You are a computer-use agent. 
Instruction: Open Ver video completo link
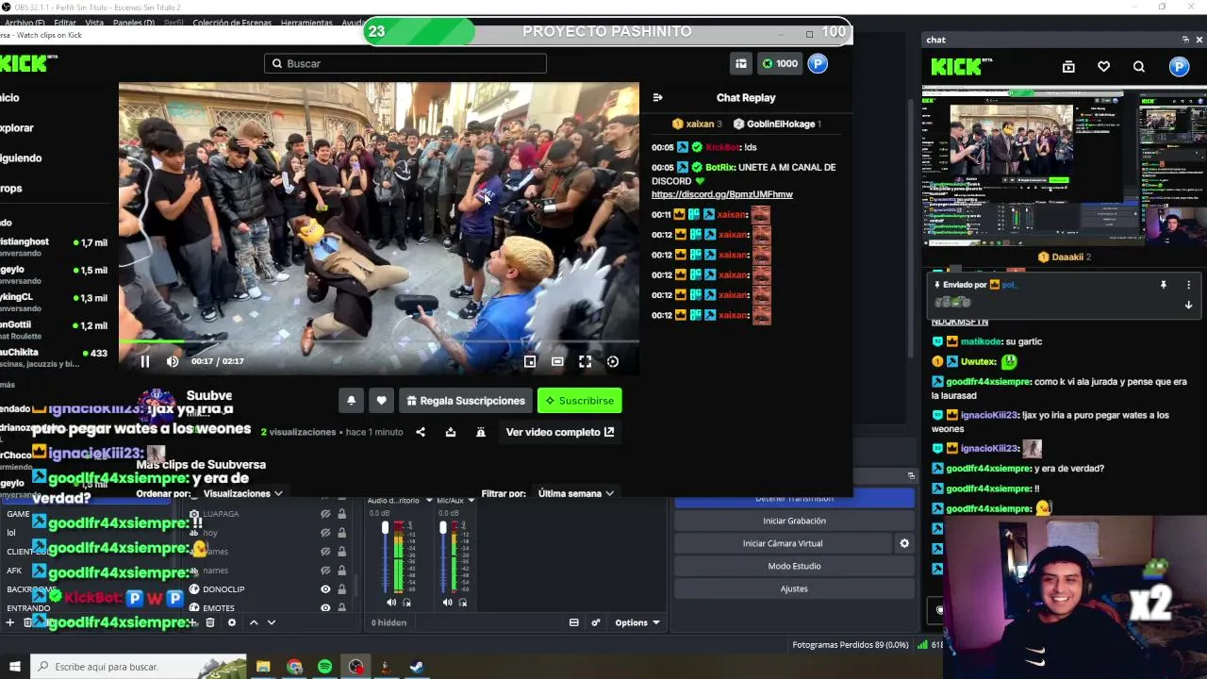pos(560,432)
